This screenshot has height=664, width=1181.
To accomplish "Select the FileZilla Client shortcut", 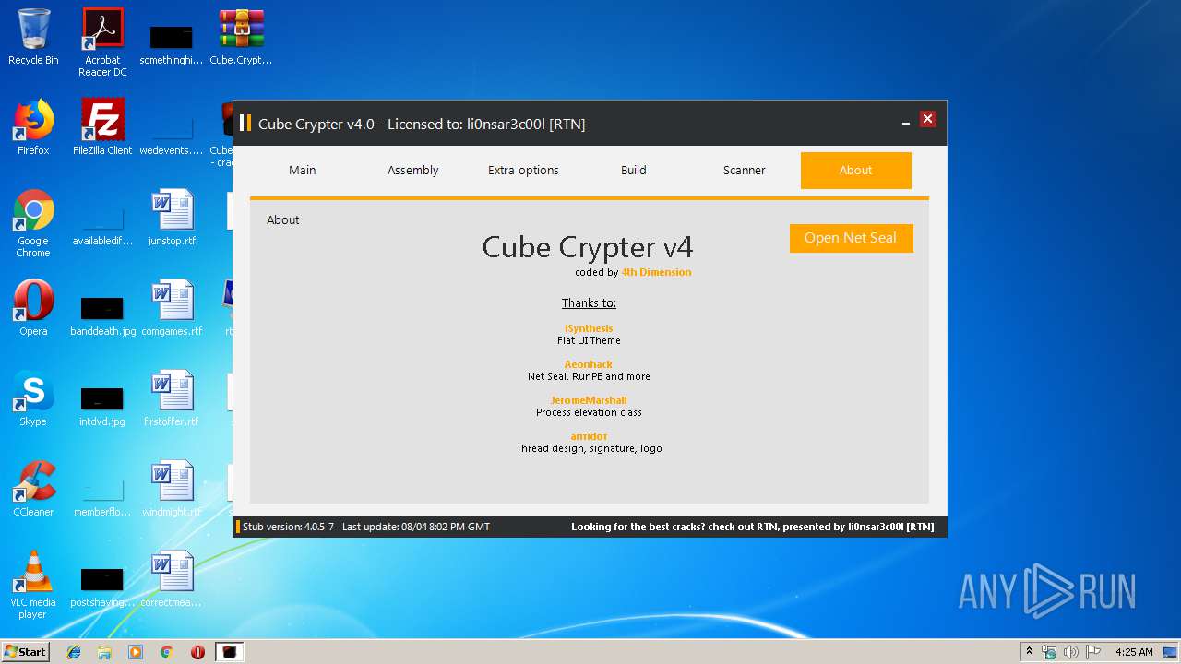I will 102,127.
